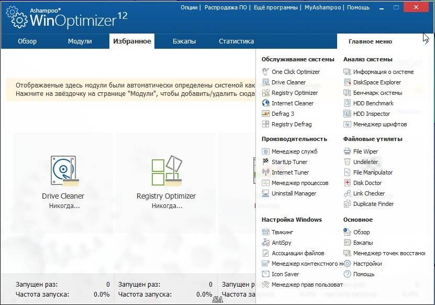Screen dimensions: 435x305
Task: Open the Бэкапы tab
Action: [184, 41]
